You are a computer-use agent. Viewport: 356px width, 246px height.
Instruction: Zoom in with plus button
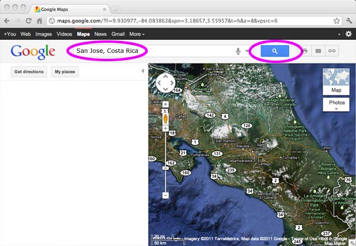click(x=166, y=128)
